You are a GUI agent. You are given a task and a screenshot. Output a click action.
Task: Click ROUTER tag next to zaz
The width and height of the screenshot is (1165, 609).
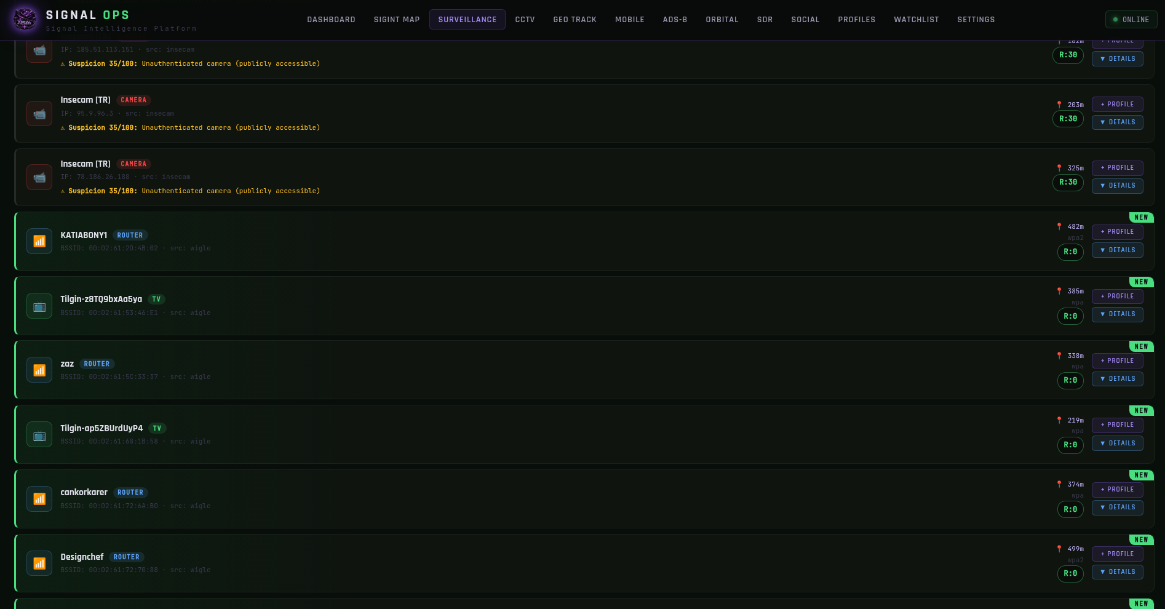pos(97,364)
